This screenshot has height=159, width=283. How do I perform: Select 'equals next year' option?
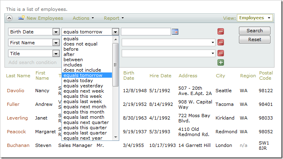tap(87, 138)
